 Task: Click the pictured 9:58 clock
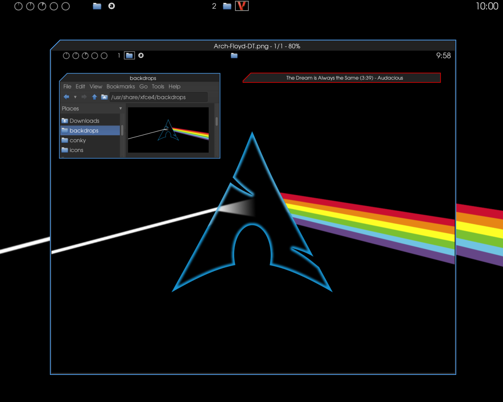click(x=443, y=56)
